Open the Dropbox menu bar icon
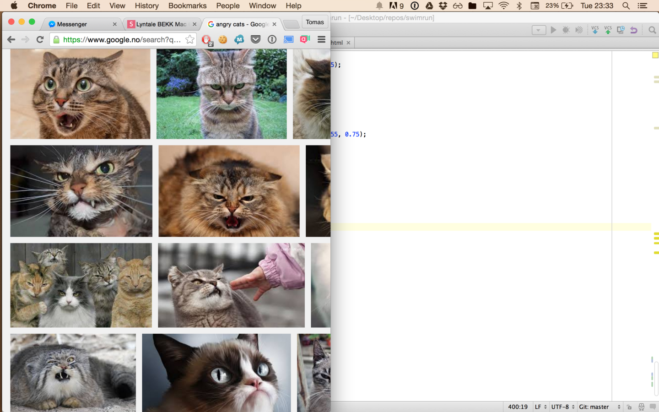This screenshot has width=659, height=412. (443, 5)
